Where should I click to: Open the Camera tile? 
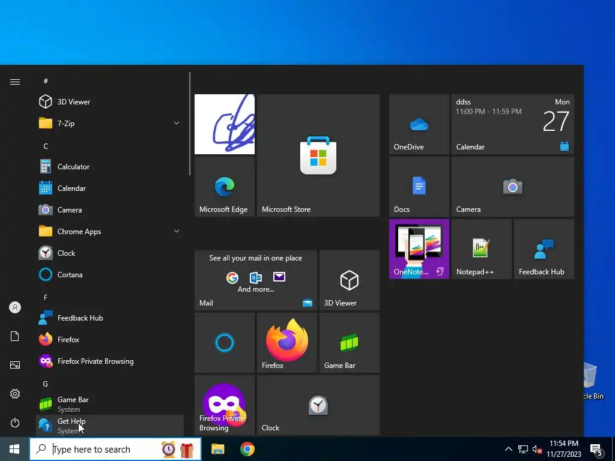[x=513, y=187]
